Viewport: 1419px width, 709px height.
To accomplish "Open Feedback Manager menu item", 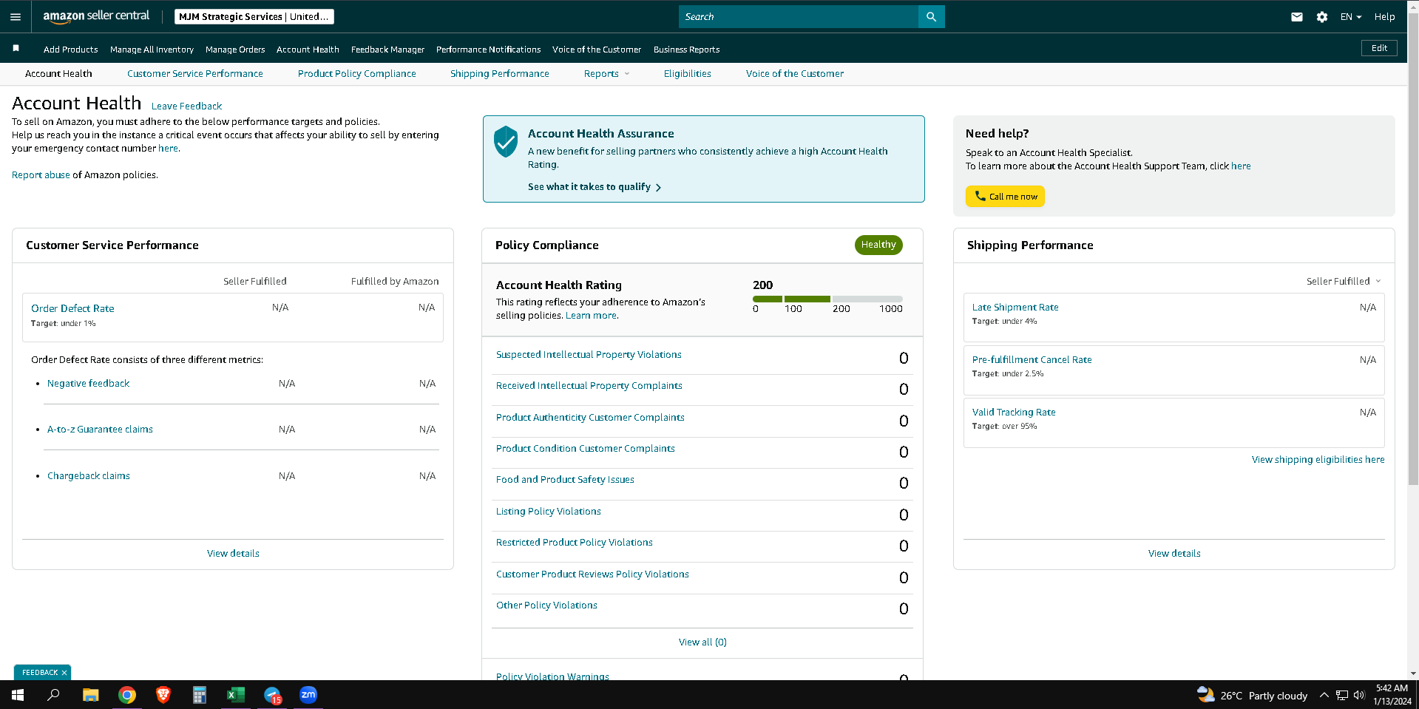I will [x=387, y=50].
